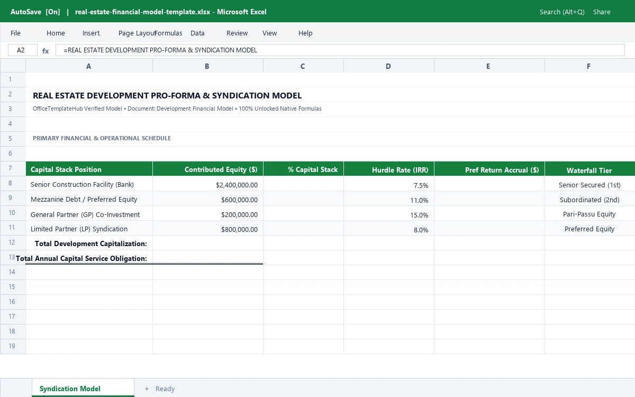Select Subordinated (2nd) cell
Image resolution: width=635 pixels, height=397 pixels.
click(x=589, y=198)
